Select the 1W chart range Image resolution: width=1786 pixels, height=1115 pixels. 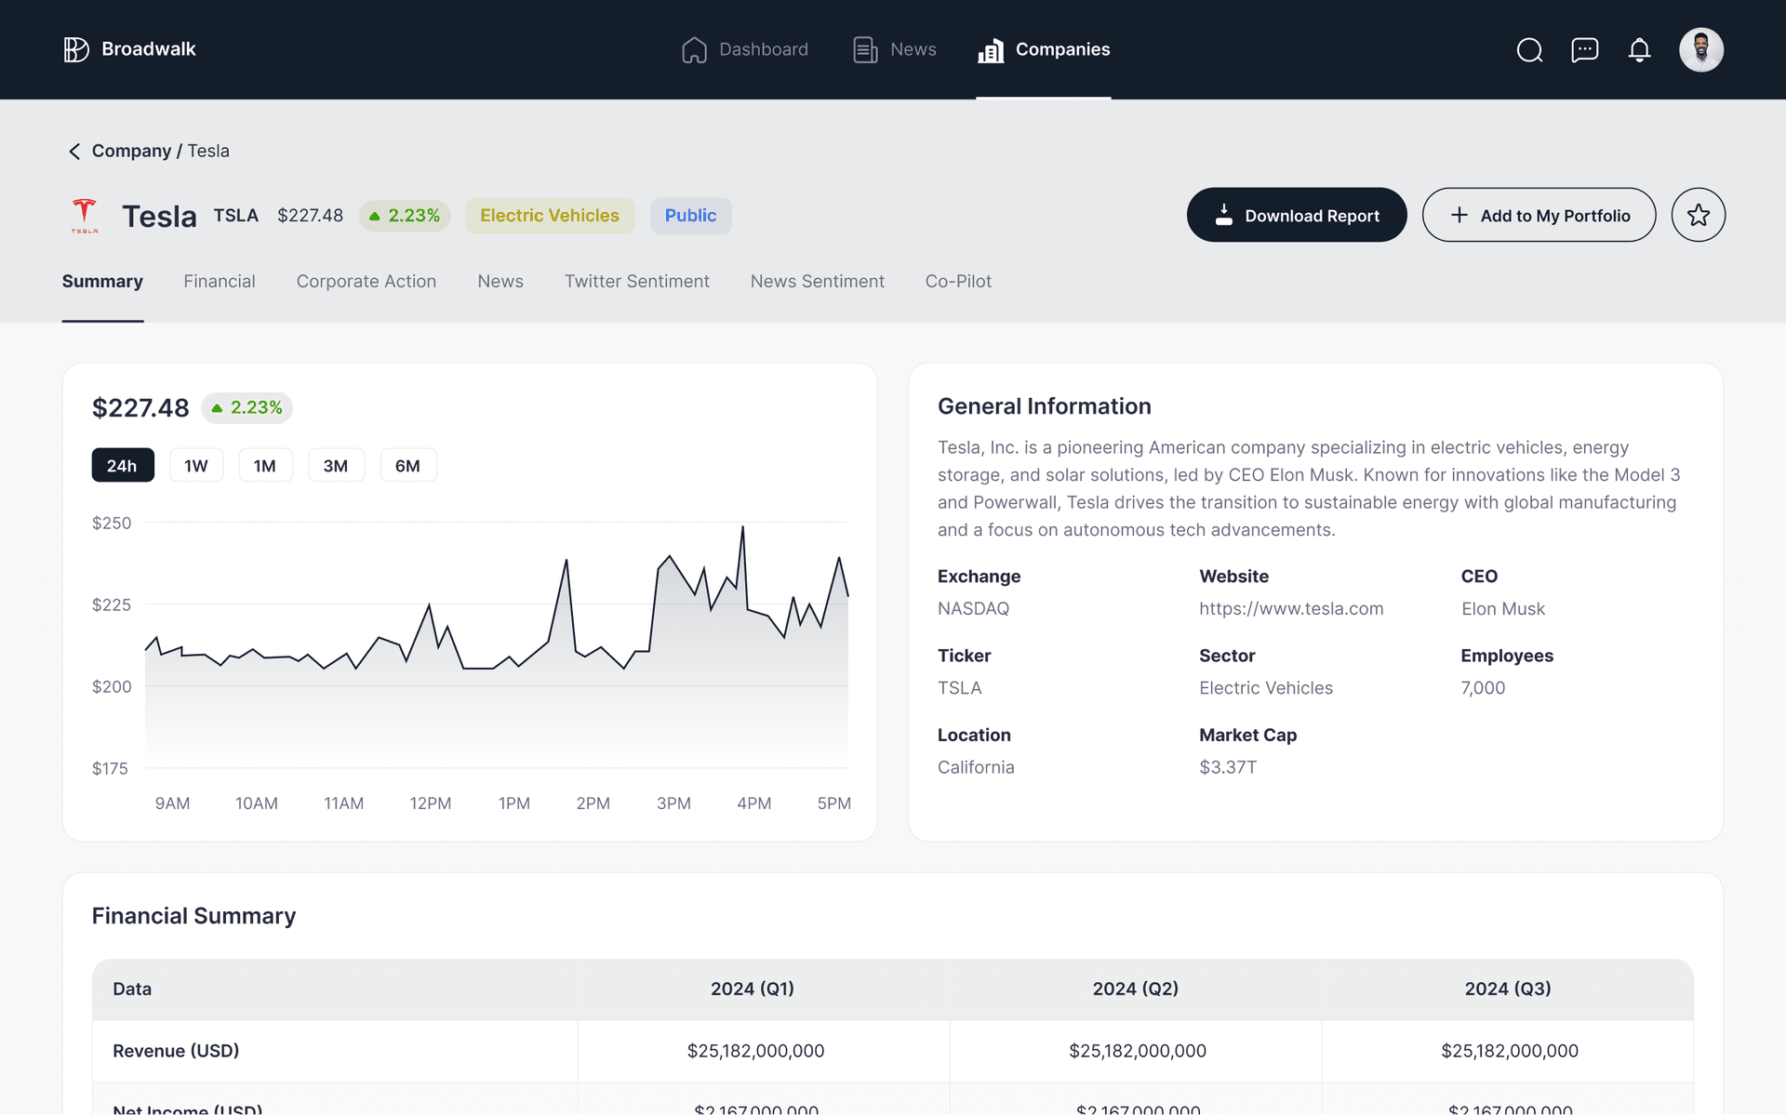196,465
